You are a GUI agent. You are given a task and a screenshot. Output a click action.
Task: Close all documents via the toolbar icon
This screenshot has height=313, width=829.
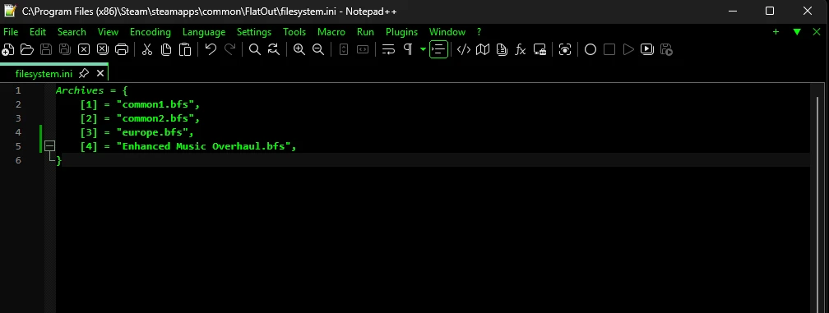pos(103,49)
